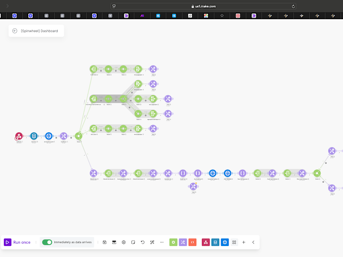The image size is (343, 257).
Task: Open blue HTTP favorite in toolbar
Action: [x=225, y=242]
